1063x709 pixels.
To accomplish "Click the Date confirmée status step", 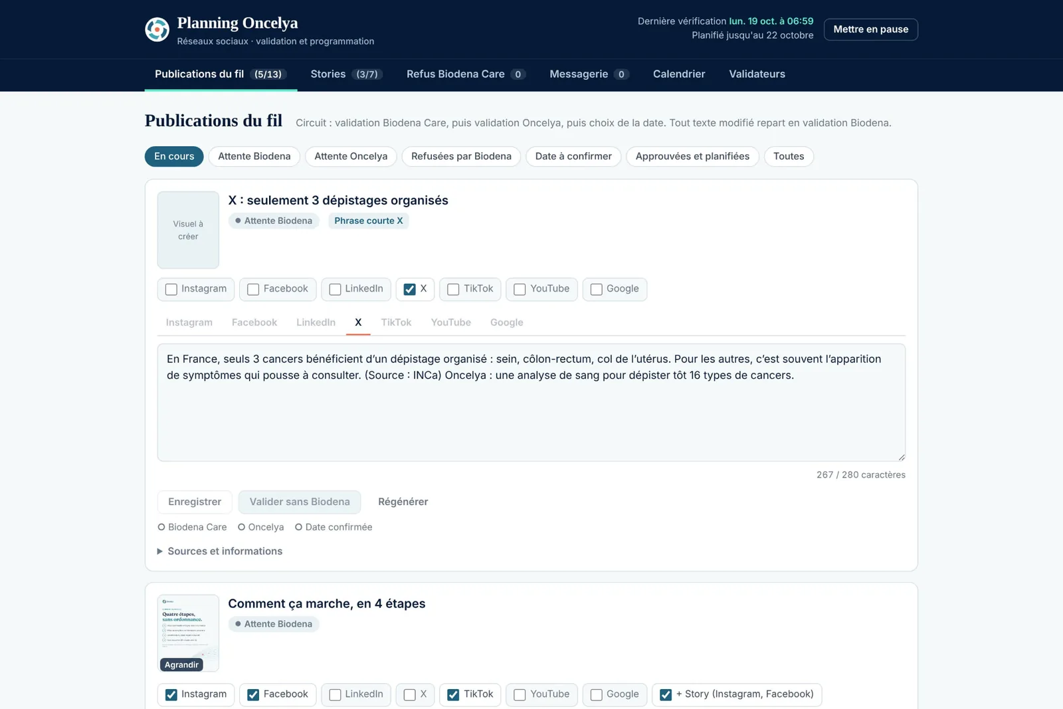I will 334,527.
